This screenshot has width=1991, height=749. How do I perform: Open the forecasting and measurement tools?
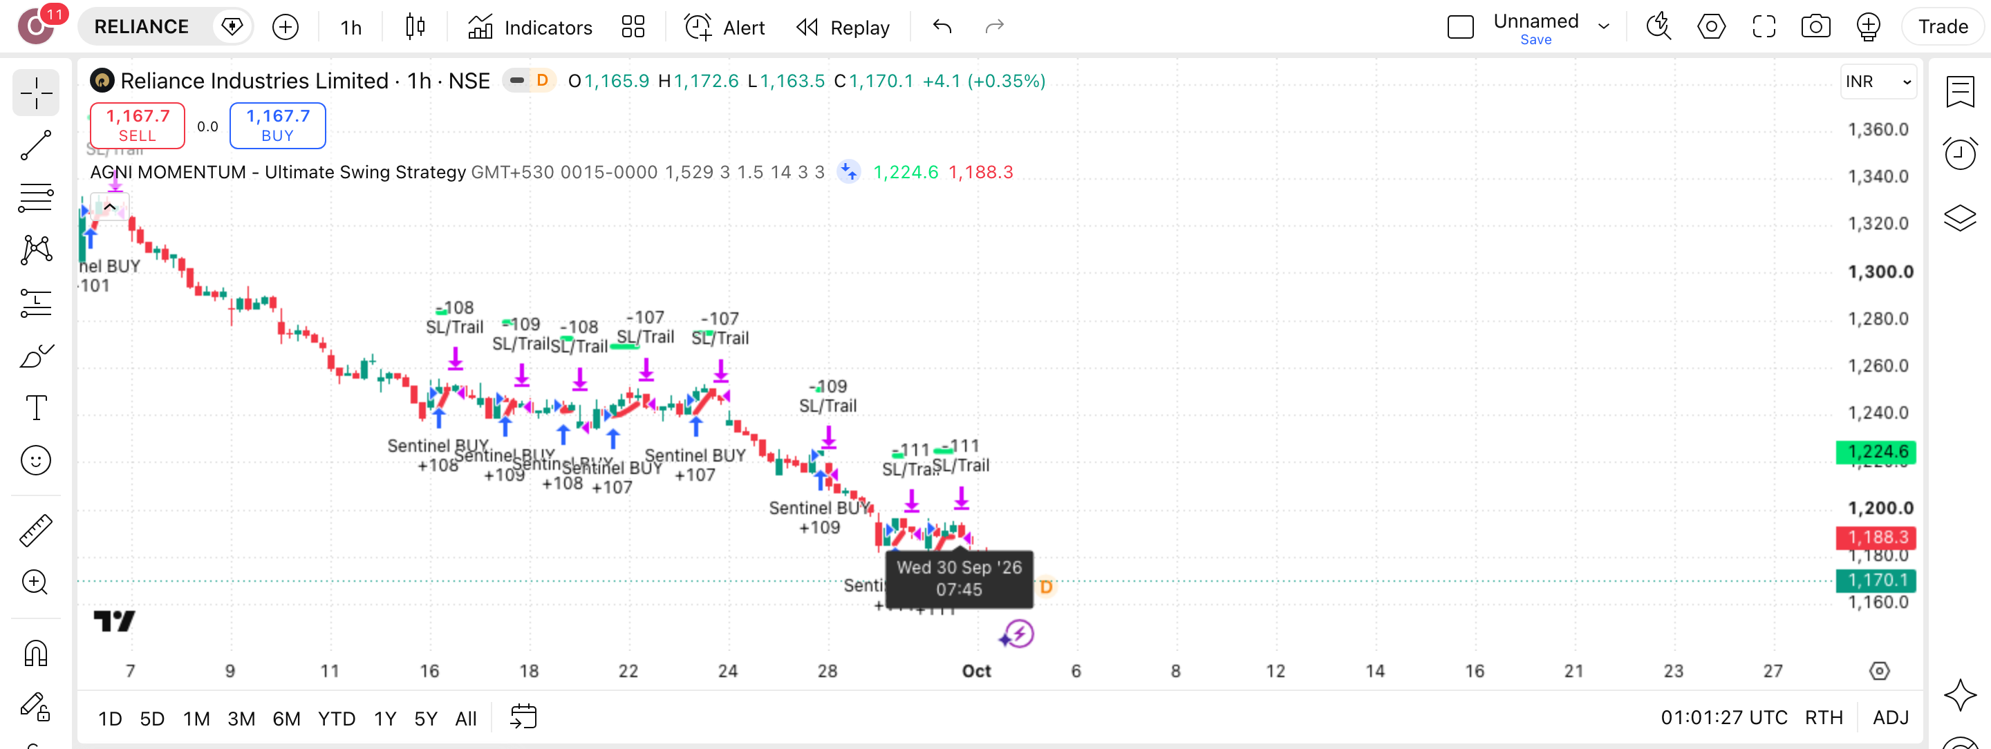coord(35,303)
